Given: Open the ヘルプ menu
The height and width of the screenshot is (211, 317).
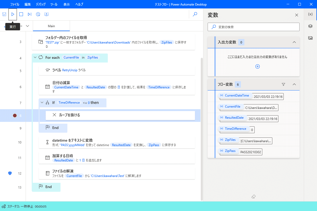Looking at the screenshot, I should pos(79,4).
